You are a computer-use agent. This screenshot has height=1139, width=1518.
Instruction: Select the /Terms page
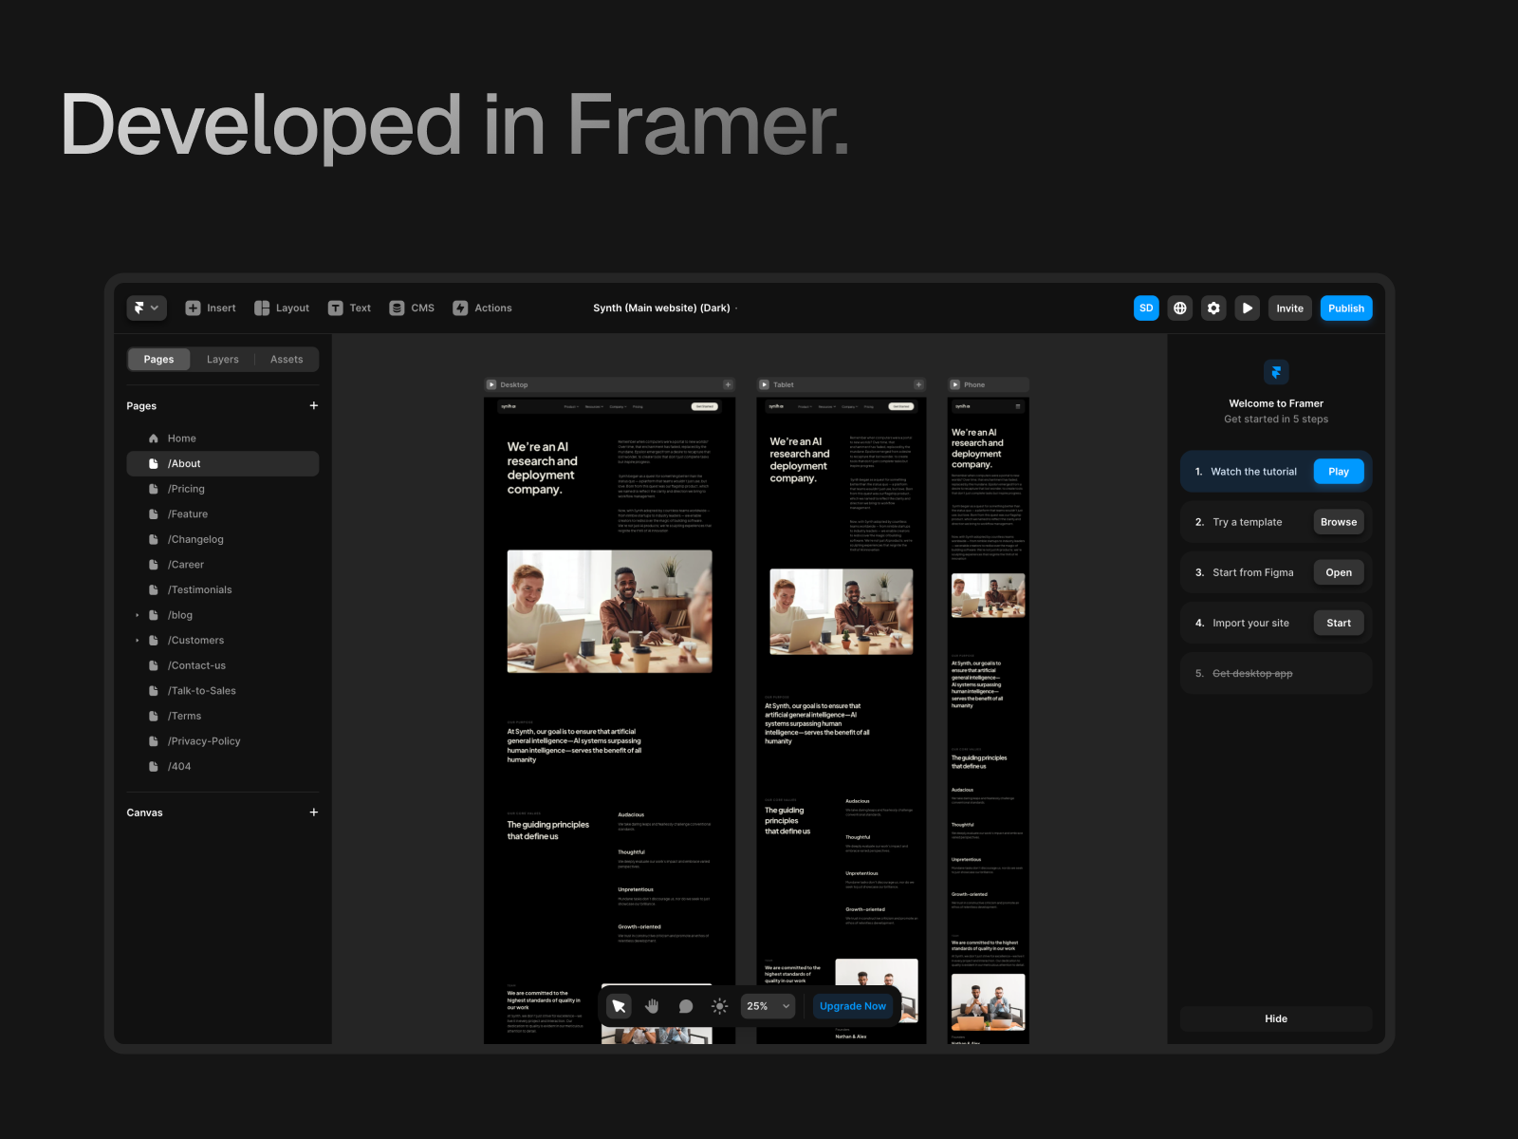223,716
